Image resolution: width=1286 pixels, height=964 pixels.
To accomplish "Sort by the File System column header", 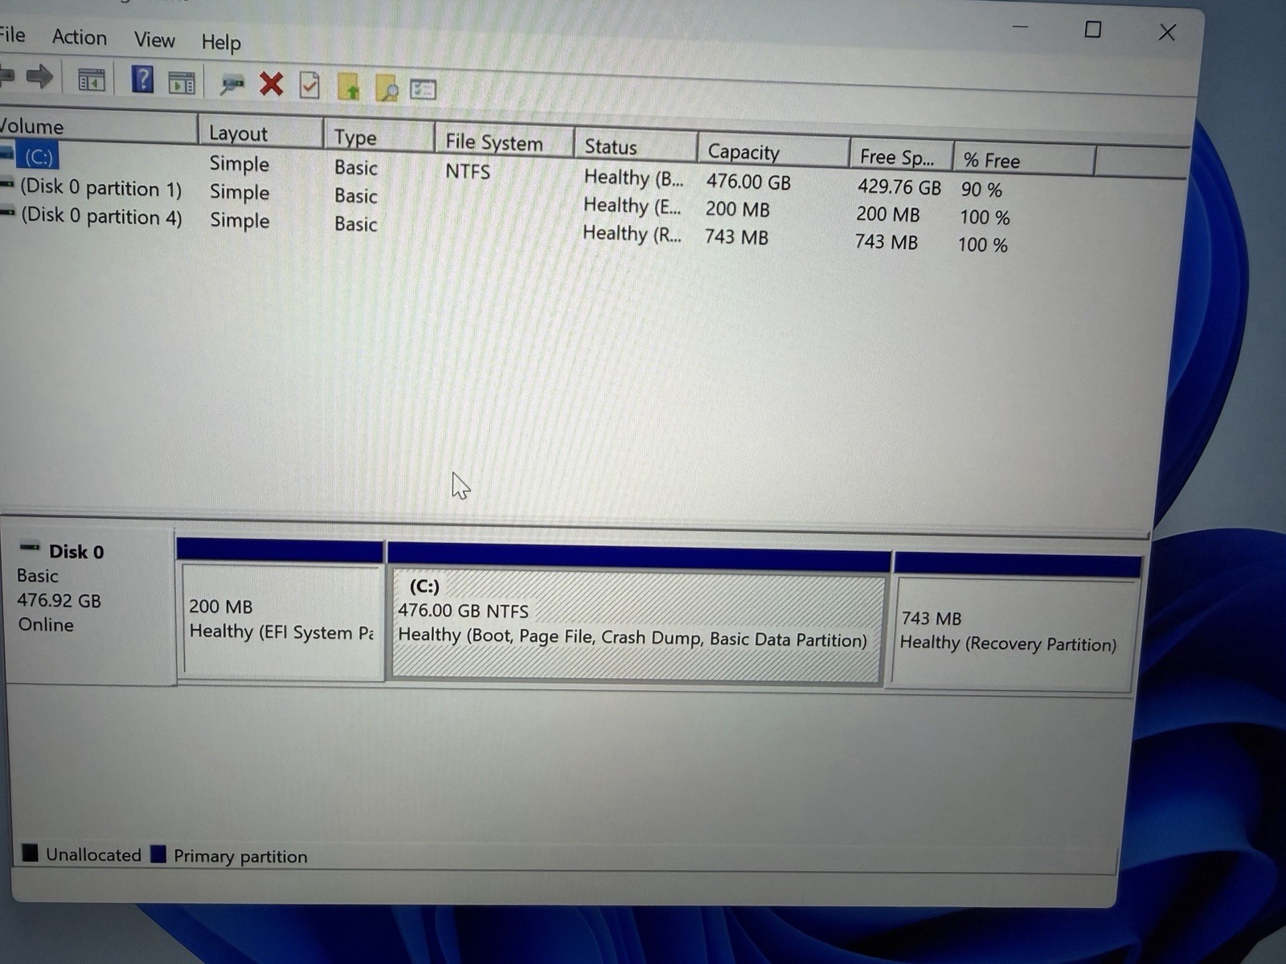I will pyautogui.click(x=504, y=141).
